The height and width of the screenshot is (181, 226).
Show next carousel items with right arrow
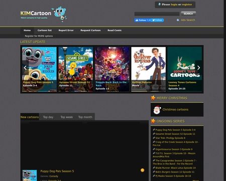tap(198, 68)
